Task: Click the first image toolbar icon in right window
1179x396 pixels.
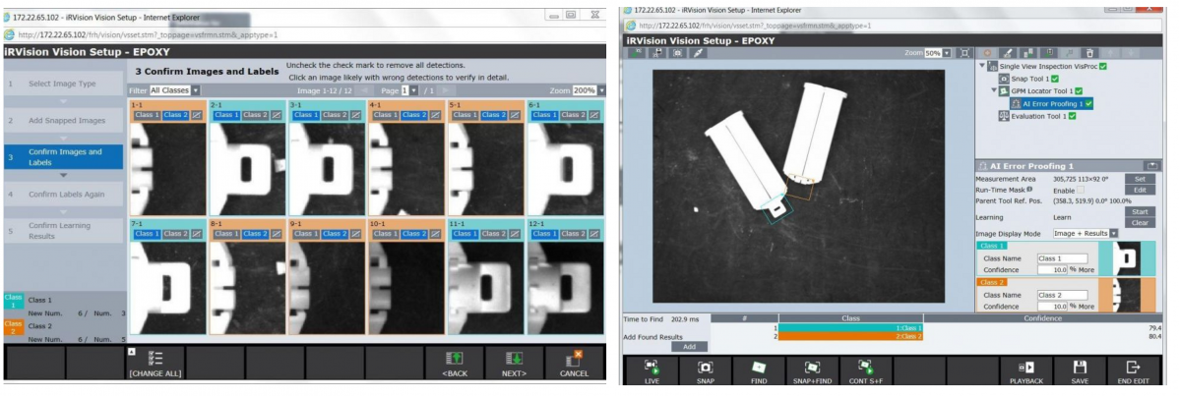Action: coord(638,53)
